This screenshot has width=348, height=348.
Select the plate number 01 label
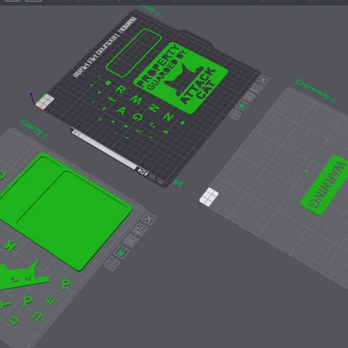tap(178, 183)
